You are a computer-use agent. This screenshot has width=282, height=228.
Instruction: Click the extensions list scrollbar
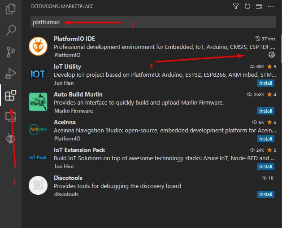(281, 48)
